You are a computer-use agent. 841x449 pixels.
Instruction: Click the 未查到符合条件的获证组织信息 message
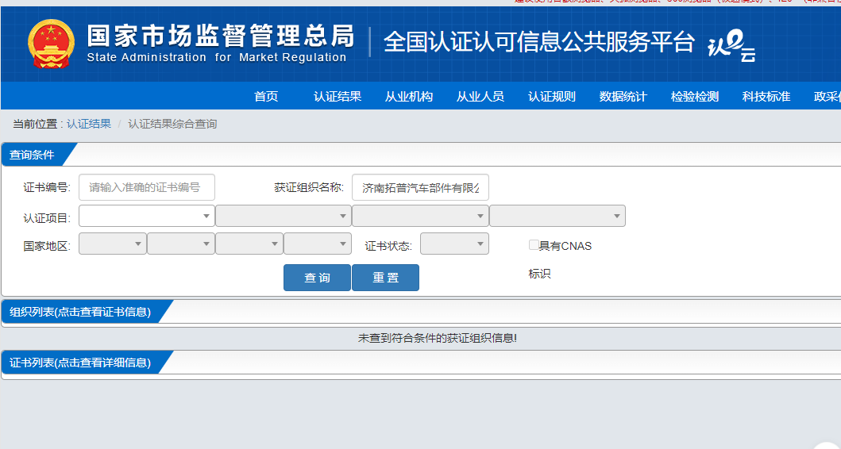coord(437,338)
